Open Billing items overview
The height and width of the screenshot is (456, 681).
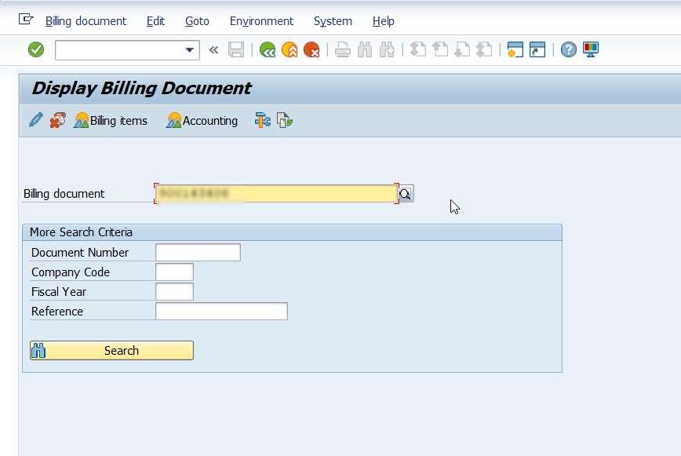[111, 120]
